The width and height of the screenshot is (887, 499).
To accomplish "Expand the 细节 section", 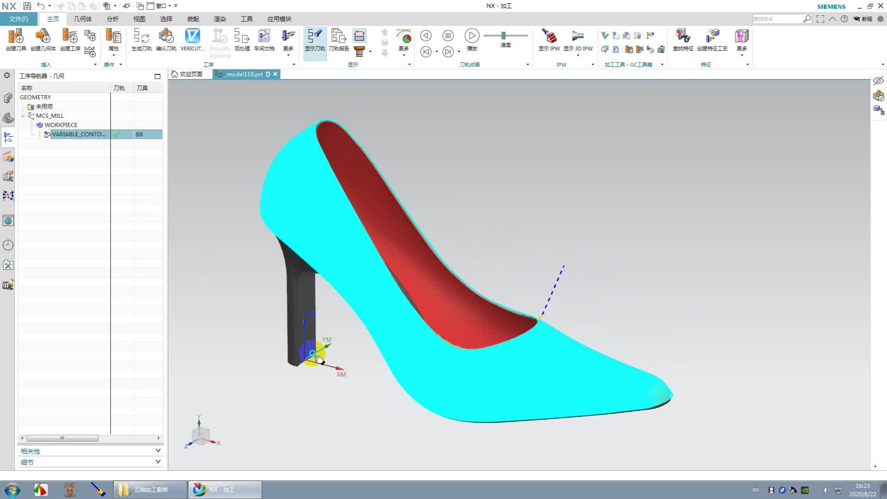I will tap(158, 462).
